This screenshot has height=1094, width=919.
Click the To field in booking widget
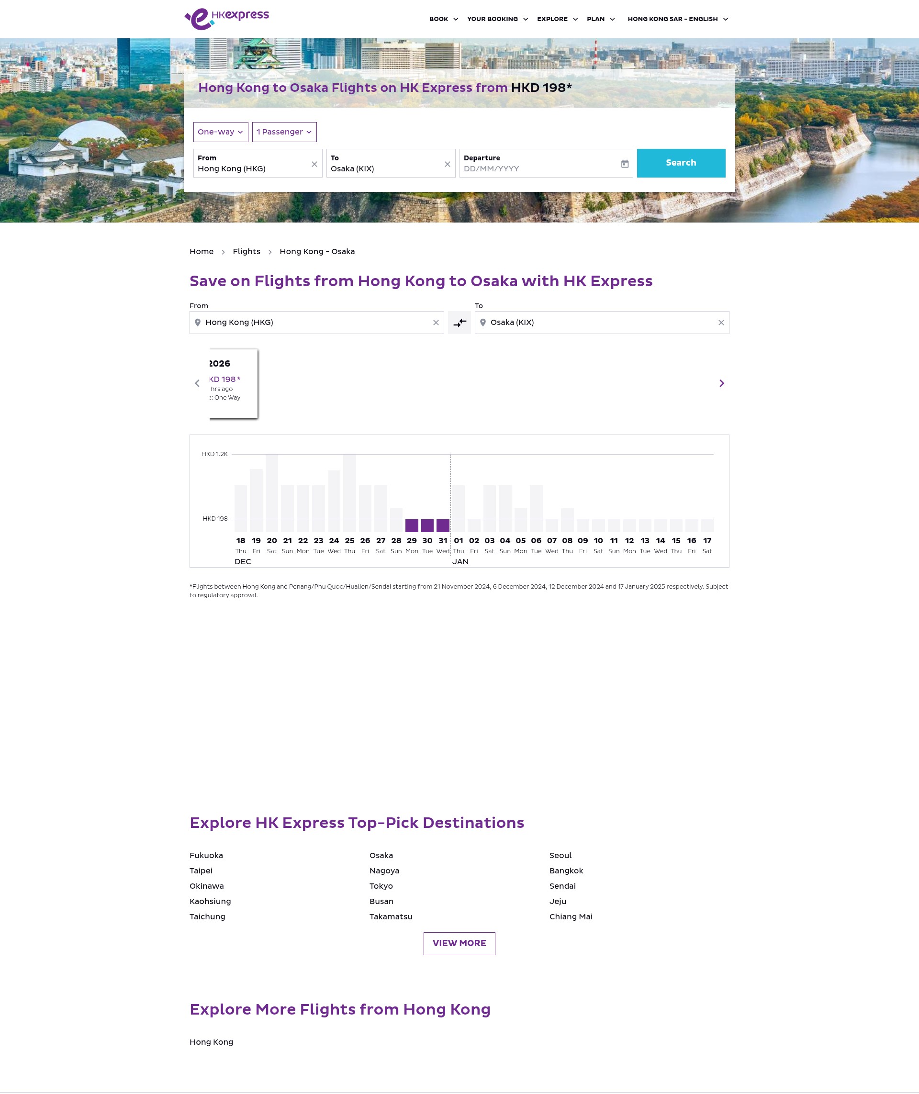coord(391,163)
